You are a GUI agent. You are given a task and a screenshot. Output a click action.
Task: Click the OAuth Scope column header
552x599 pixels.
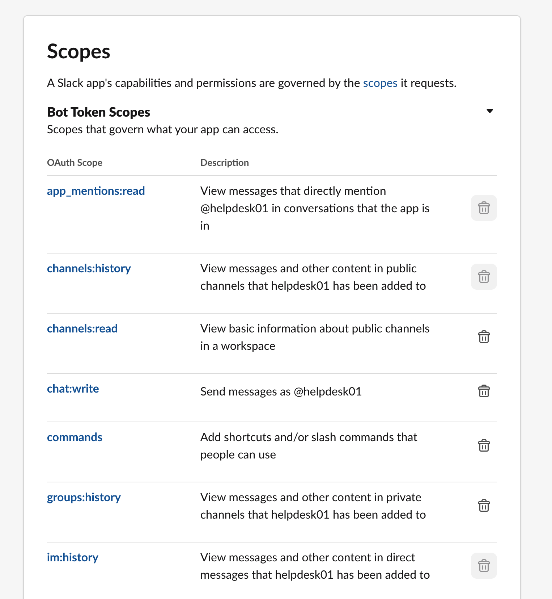click(x=75, y=163)
